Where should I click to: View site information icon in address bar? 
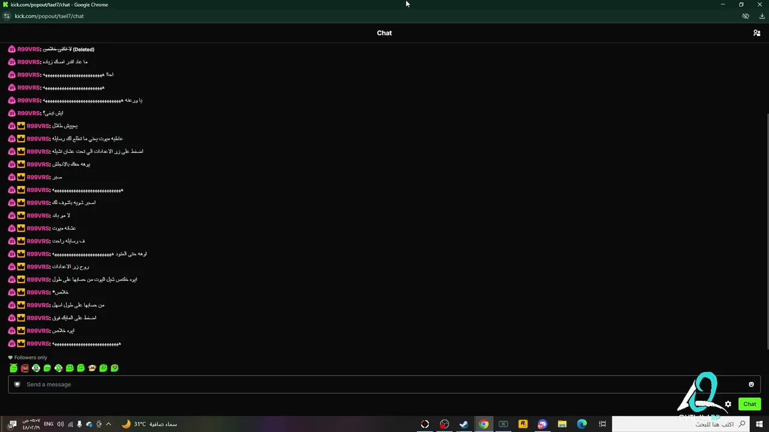7,16
